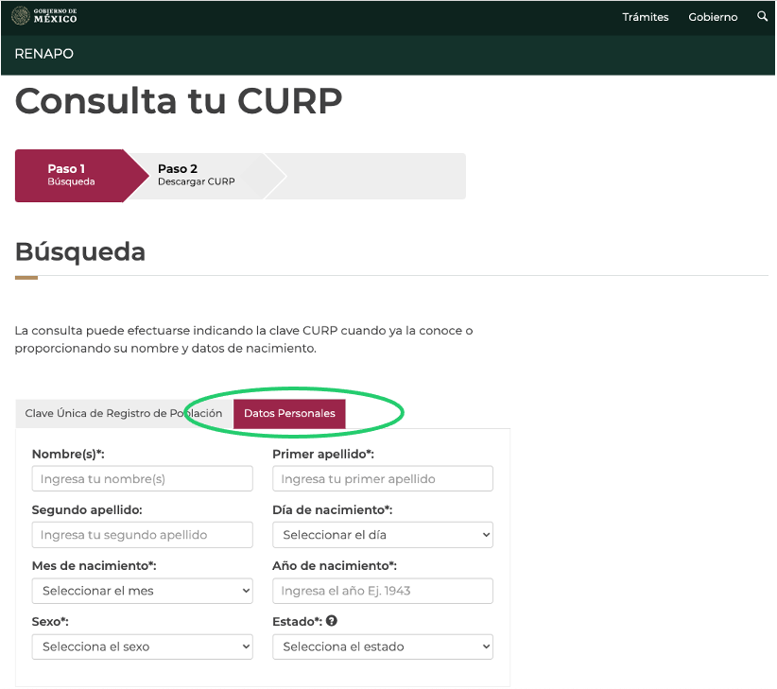The width and height of the screenshot is (777, 689).
Task: Click the search magnifier icon
Action: tap(763, 16)
